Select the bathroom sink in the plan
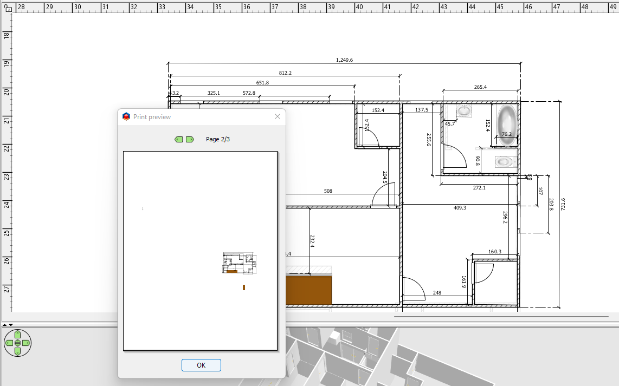Image resolution: width=619 pixels, height=386 pixels. click(x=464, y=110)
